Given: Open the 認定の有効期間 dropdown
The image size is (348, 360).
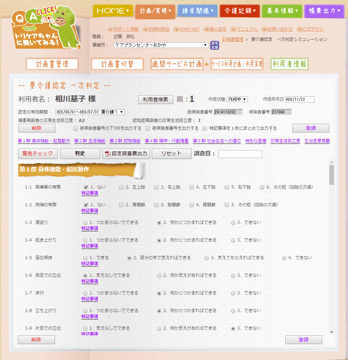Looking at the screenshot, I should (x=90, y=112).
